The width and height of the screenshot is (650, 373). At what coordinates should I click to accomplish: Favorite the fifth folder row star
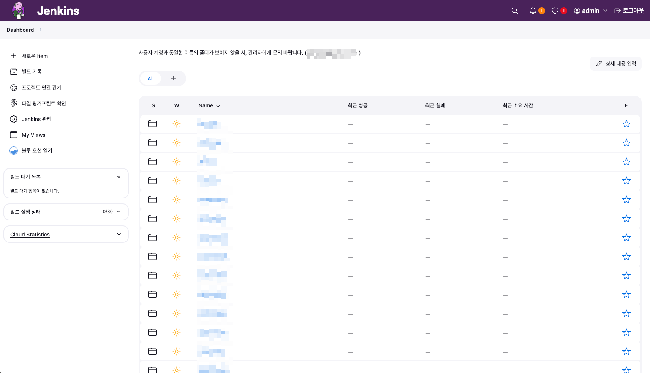click(x=626, y=200)
